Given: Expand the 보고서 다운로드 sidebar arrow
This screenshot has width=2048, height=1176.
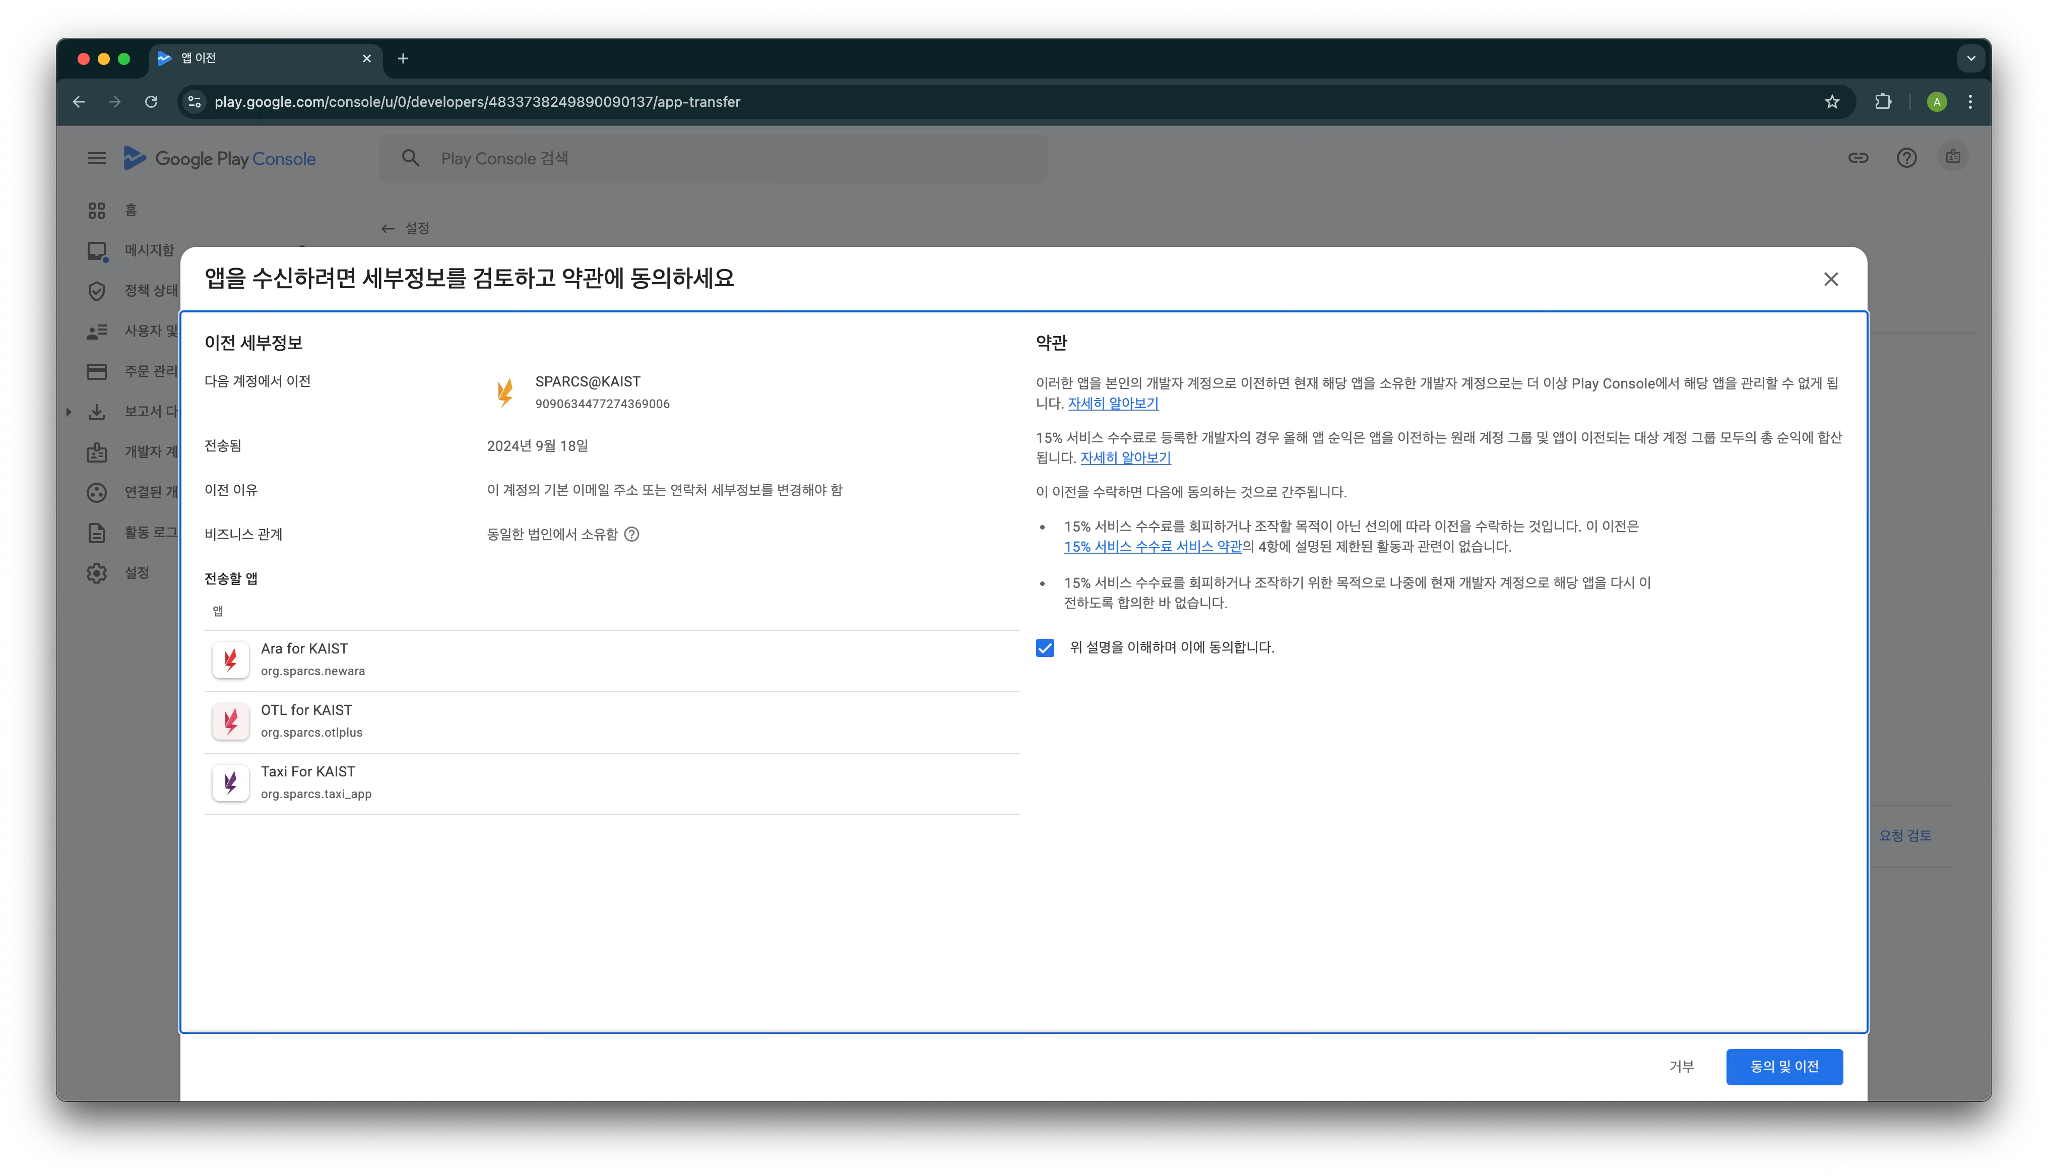Looking at the screenshot, I should (x=69, y=412).
